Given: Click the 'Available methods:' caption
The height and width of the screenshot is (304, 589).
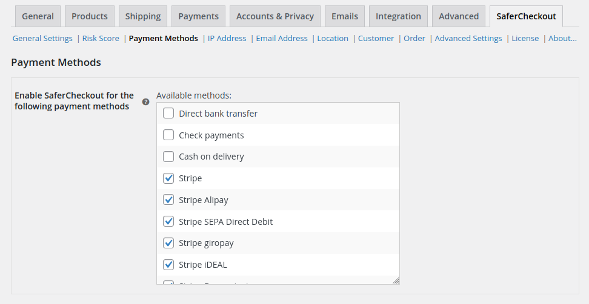Looking at the screenshot, I should pos(194,95).
